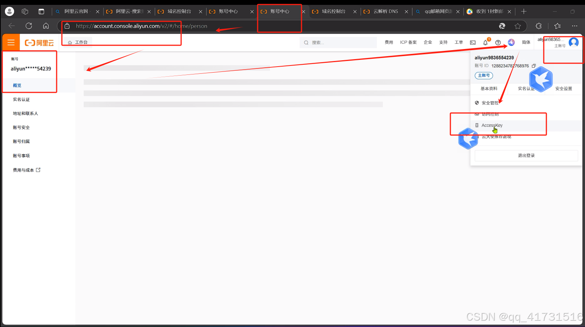Click the console search box
The image size is (585, 327).
(338, 43)
